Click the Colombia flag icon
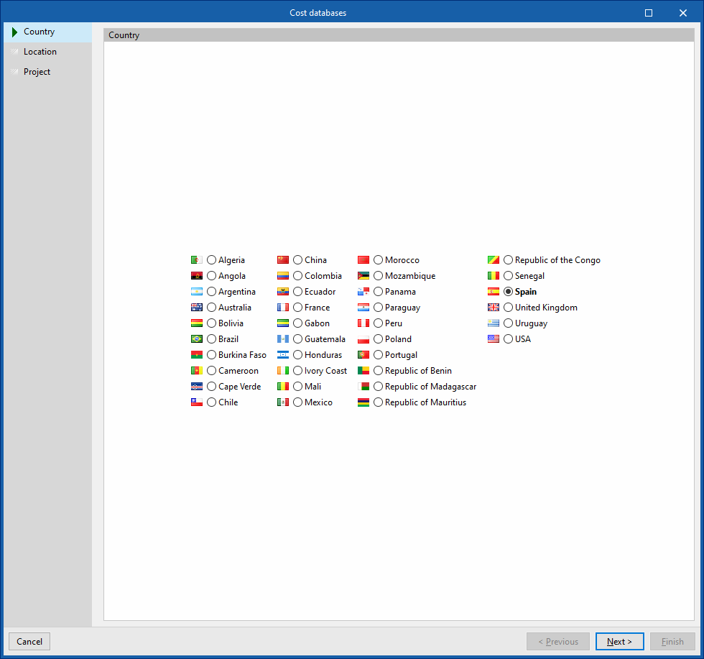Image resolution: width=704 pixels, height=659 pixels. [x=283, y=276]
